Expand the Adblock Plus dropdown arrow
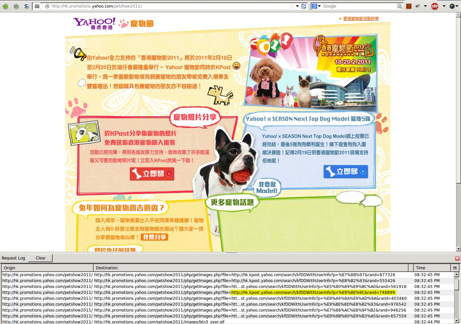 pos(444,6)
